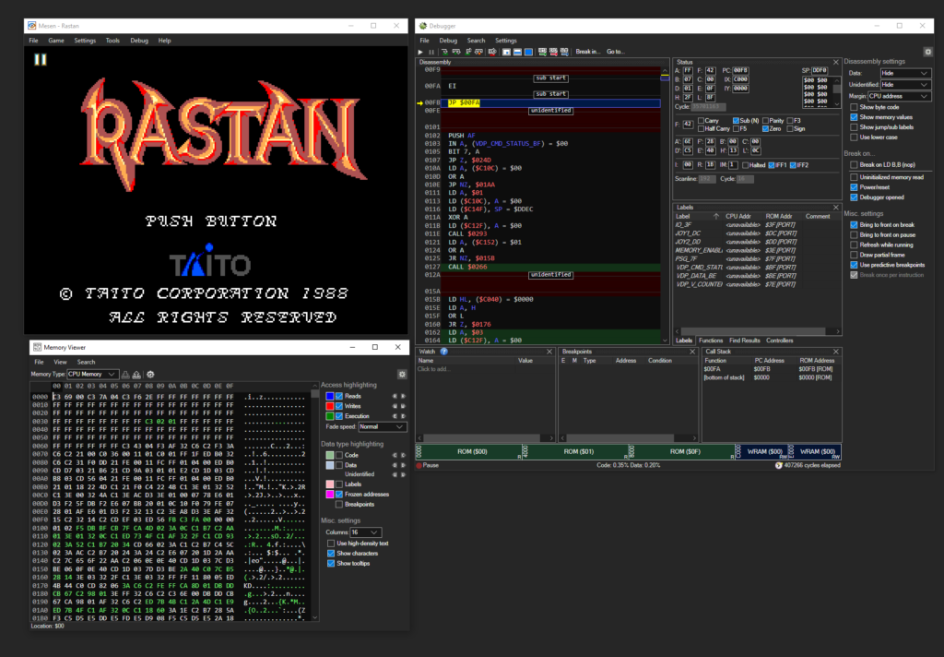
Task: Open Debug menu in Mesen window
Action: click(x=139, y=41)
